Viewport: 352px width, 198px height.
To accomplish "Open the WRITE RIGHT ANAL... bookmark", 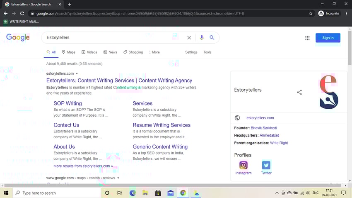I will [x=21, y=22].
